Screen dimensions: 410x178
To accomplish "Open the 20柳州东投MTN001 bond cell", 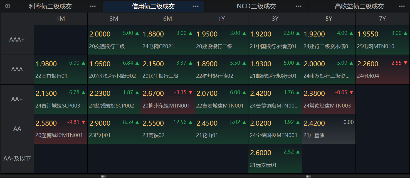I will (x=168, y=99).
